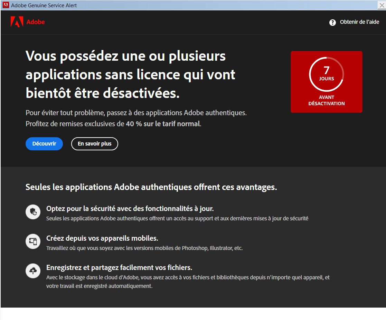Click the heading "Enregistrez et partagez facilement vos fichiers."

click(x=119, y=268)
